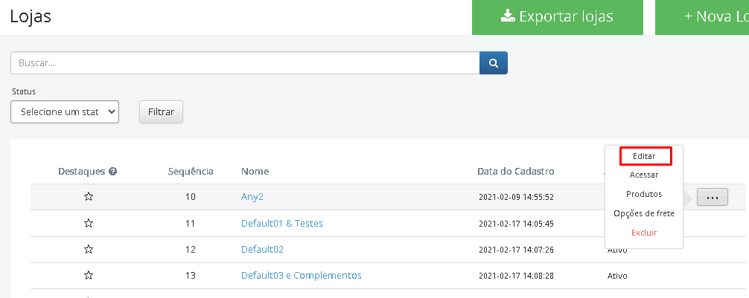Apply filter with the Filtrar button

161,112
